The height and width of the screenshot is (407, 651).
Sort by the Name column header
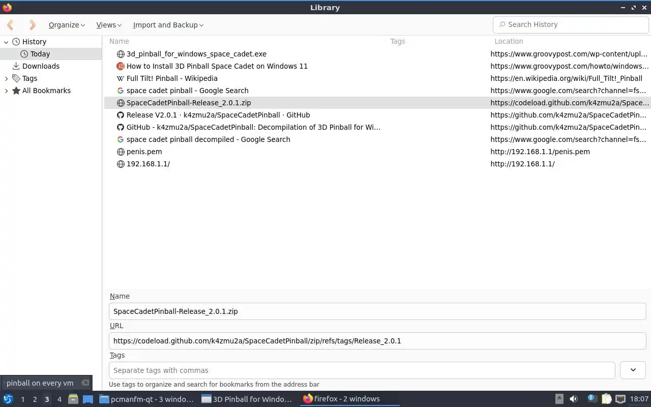[119, 41]
